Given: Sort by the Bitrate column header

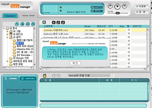Looking at the screenshot, I should tap(87, 26).
